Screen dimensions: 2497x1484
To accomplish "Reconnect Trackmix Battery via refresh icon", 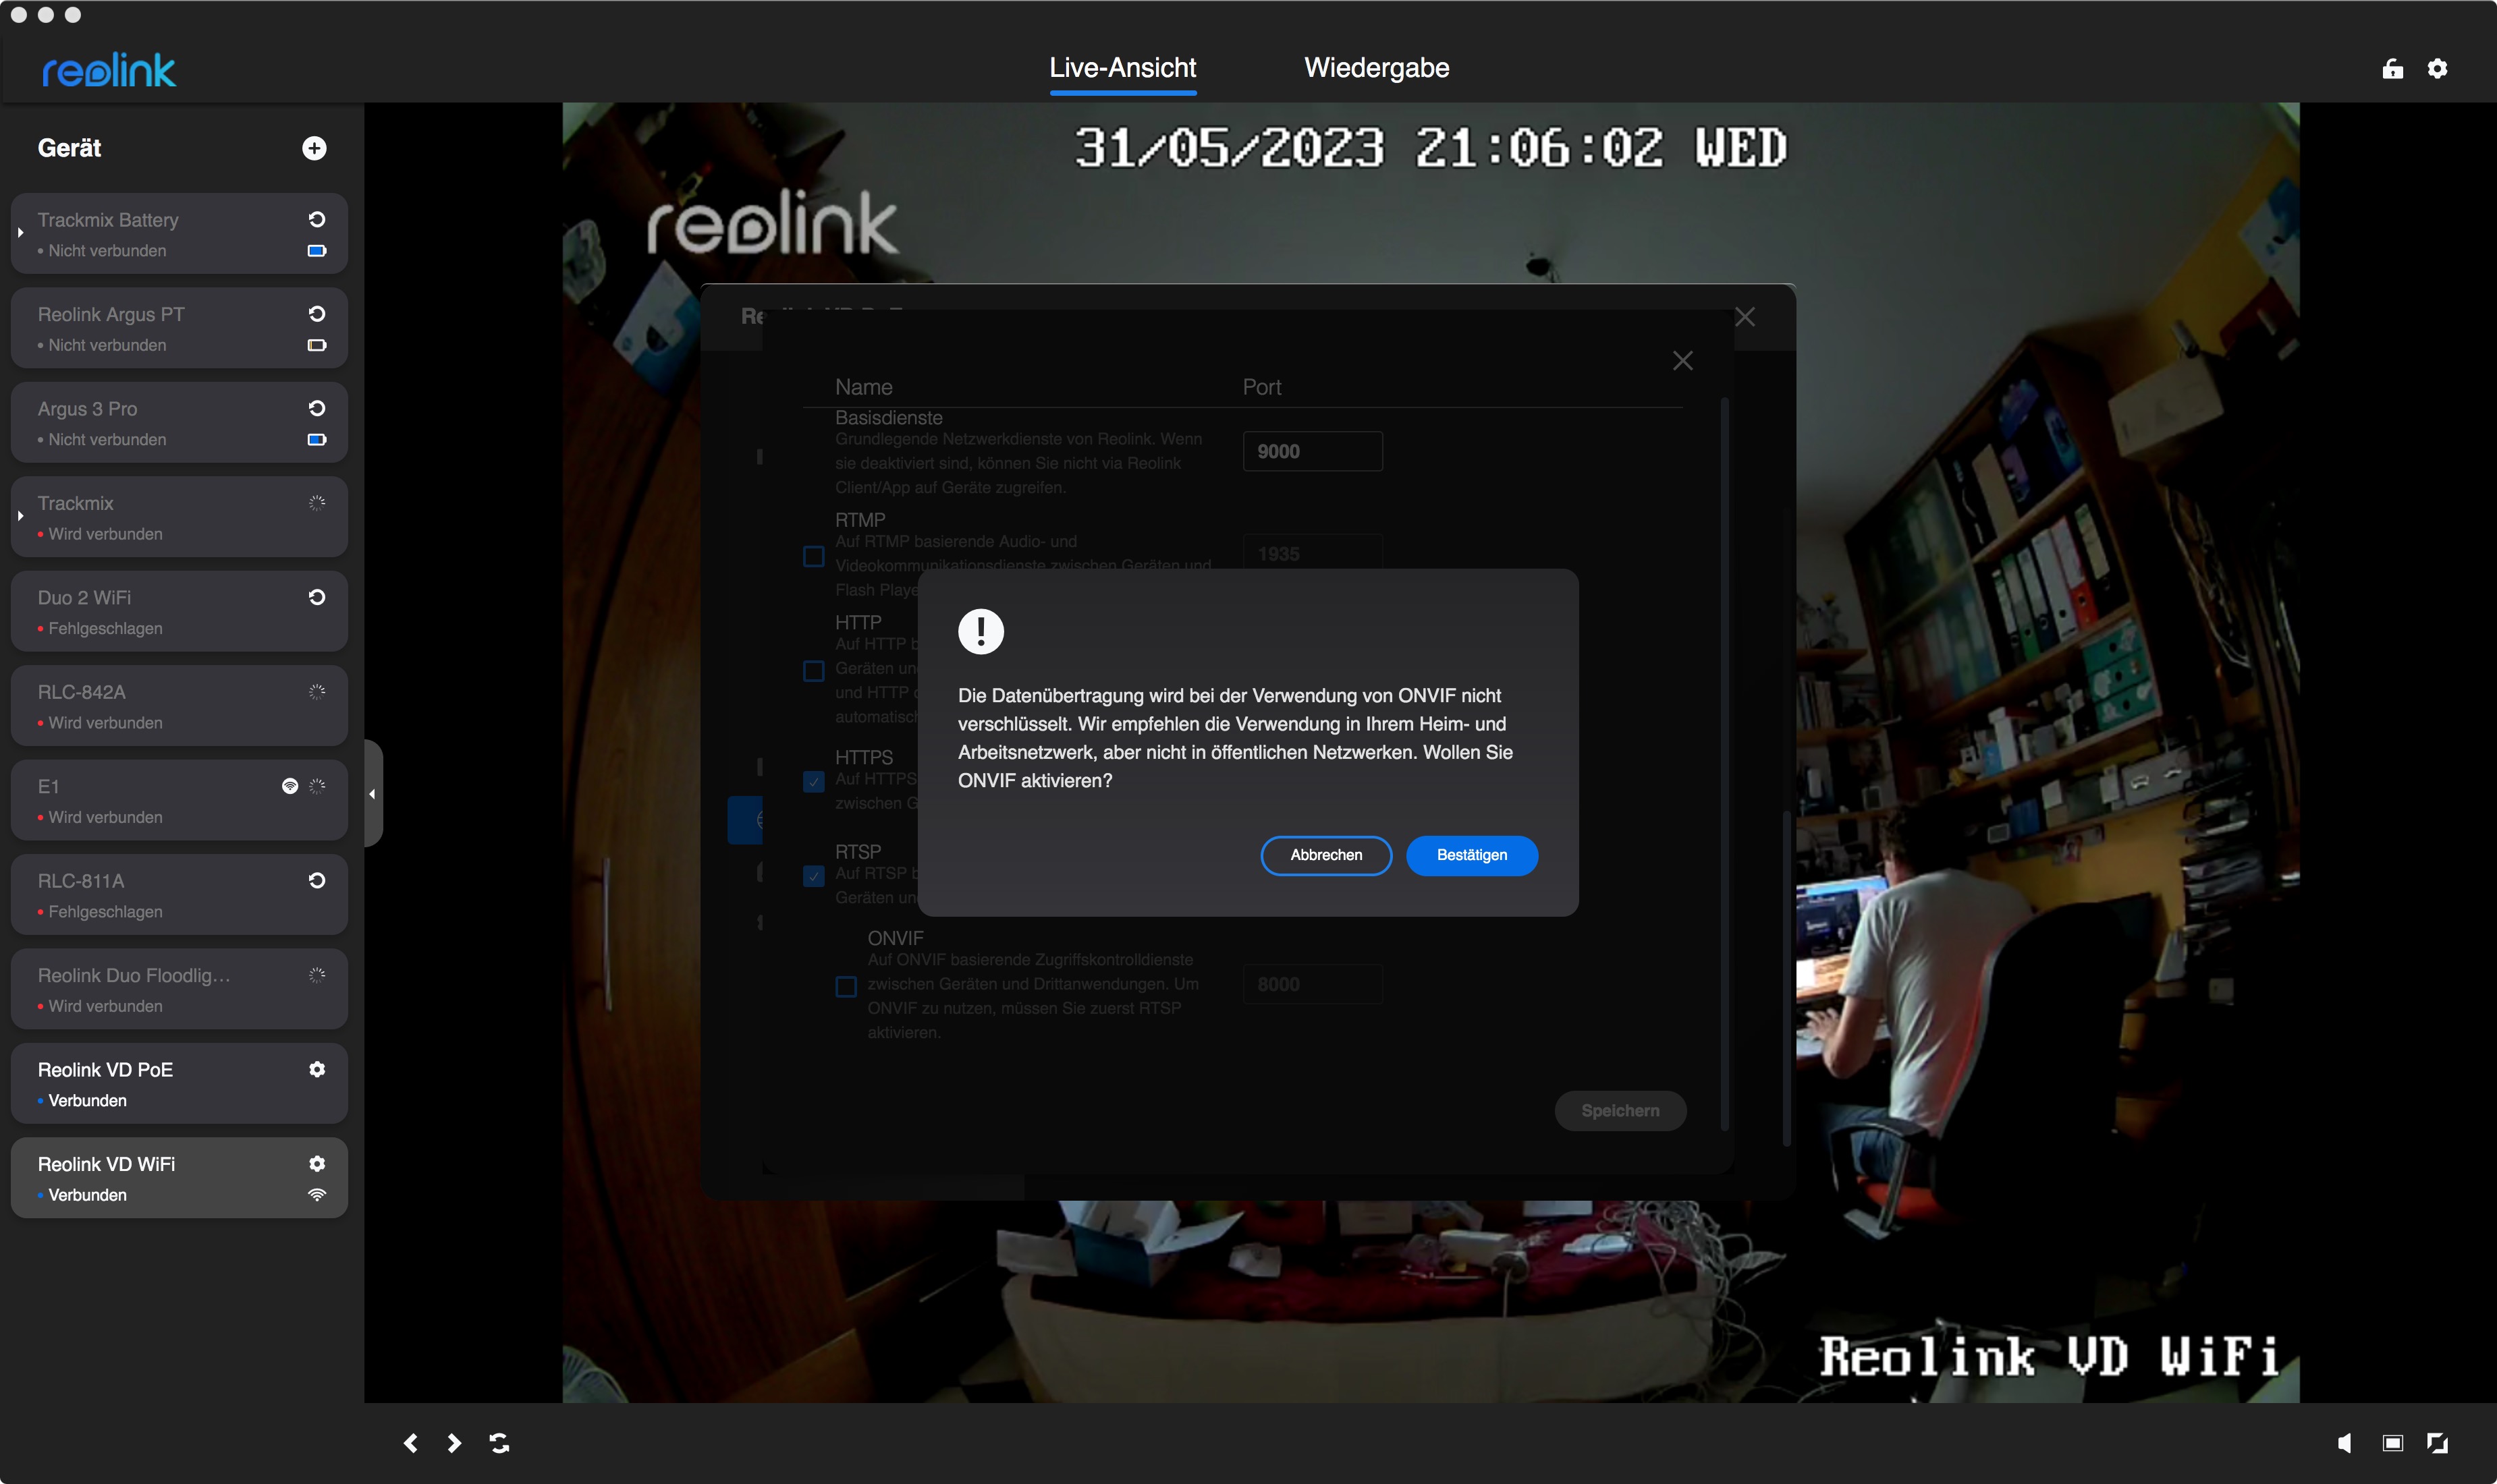I will click(317, 219).
